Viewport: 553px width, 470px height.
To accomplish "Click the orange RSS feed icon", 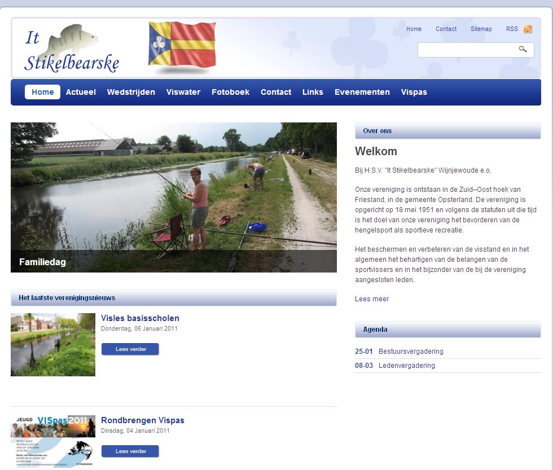I will click(x=528, y=29).
